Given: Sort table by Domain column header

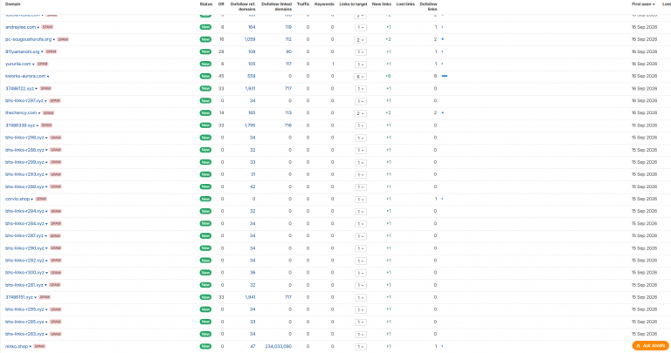Looking at the screenshot, I should click(12, 4).
